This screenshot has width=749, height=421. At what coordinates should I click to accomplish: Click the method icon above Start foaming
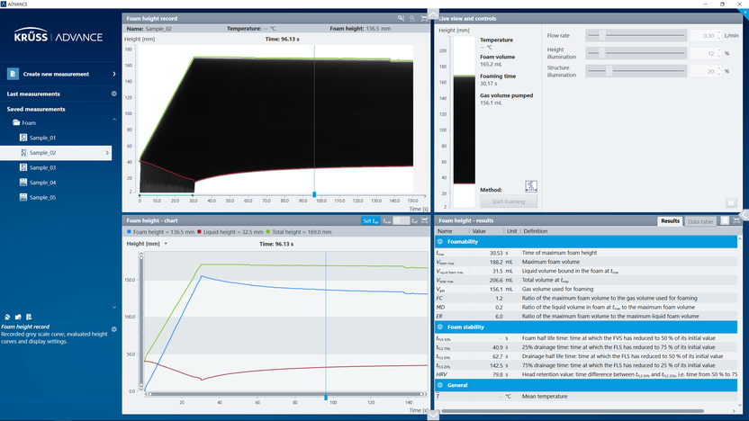[531, 186]
